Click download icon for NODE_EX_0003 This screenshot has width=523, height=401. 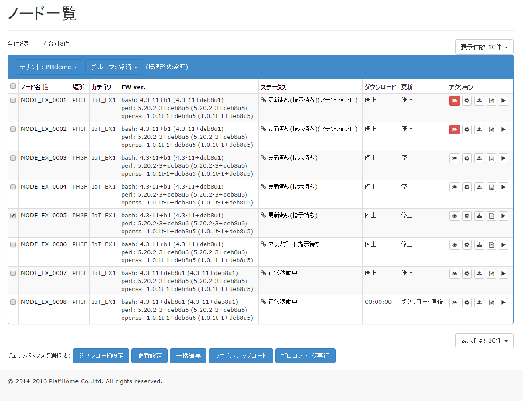pos(479,158)
